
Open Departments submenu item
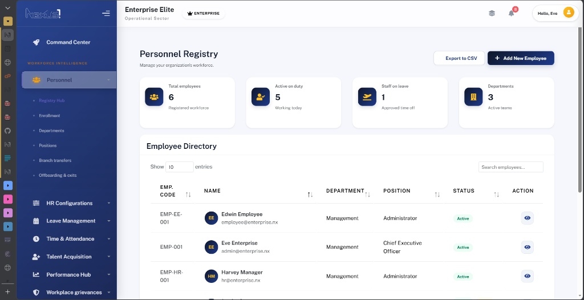pyautogui.click(x=51, y=131)
